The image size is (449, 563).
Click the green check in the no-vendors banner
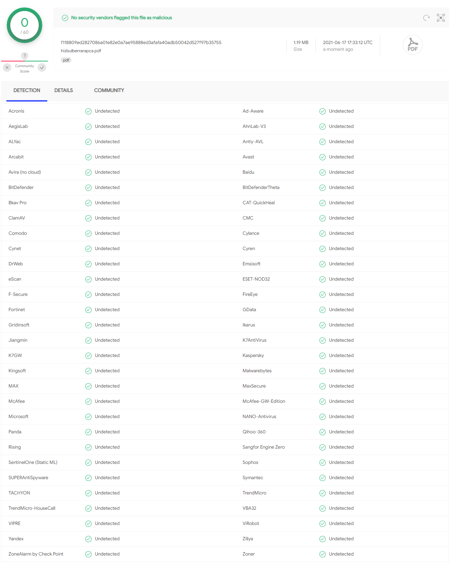pos(65,18)
